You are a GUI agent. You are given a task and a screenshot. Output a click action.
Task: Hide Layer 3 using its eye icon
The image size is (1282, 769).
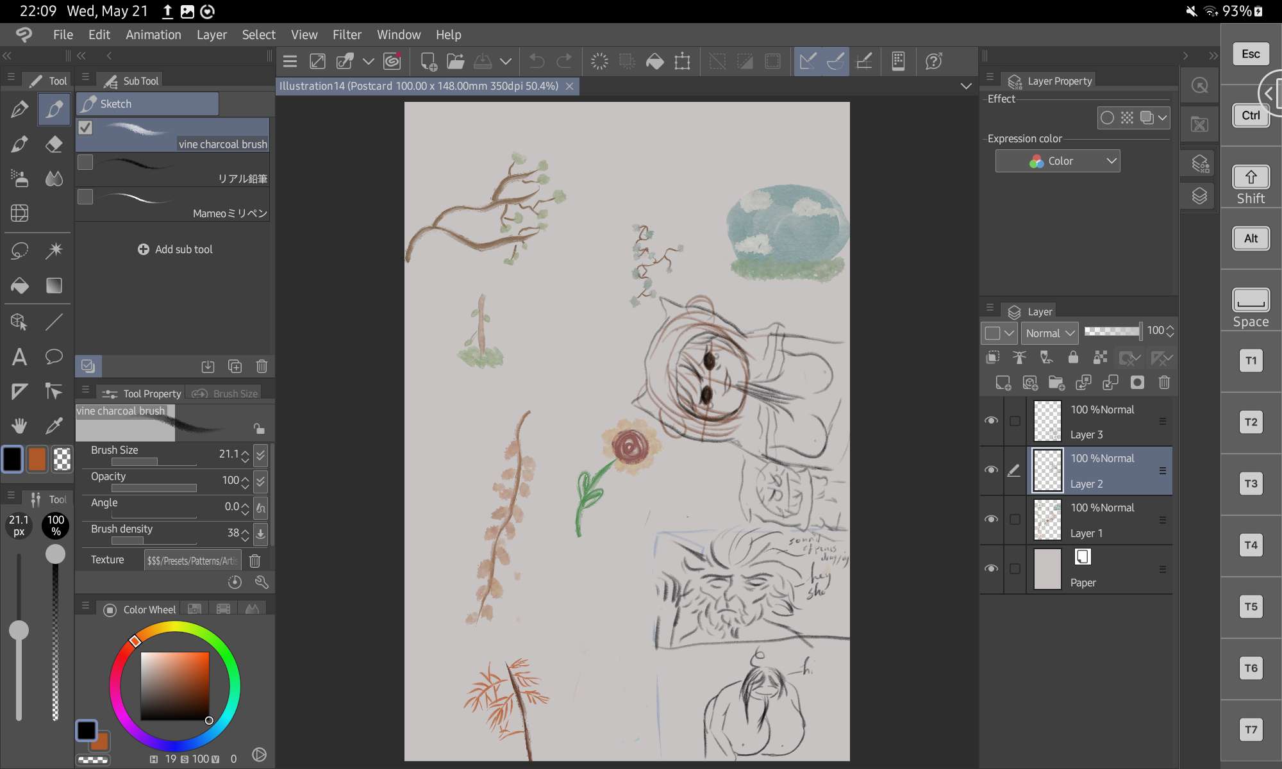(x=991, y=420)
